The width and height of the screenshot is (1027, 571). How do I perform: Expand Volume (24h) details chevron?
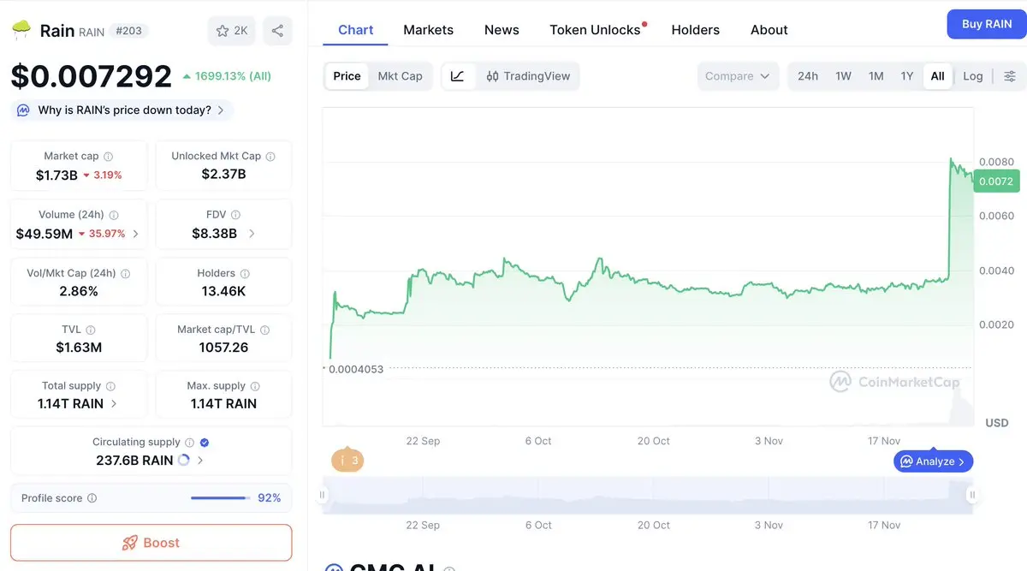tap(136, 234)
